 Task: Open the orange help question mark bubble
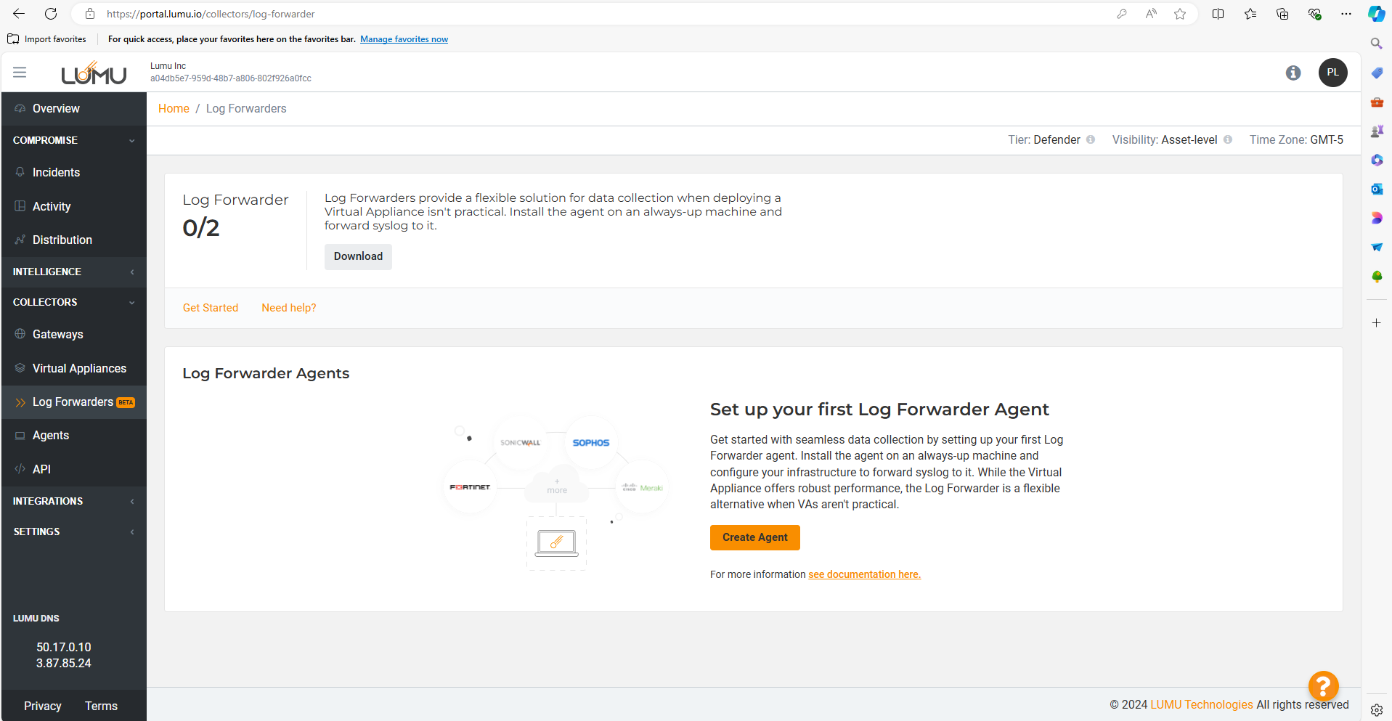(1323, 685)
